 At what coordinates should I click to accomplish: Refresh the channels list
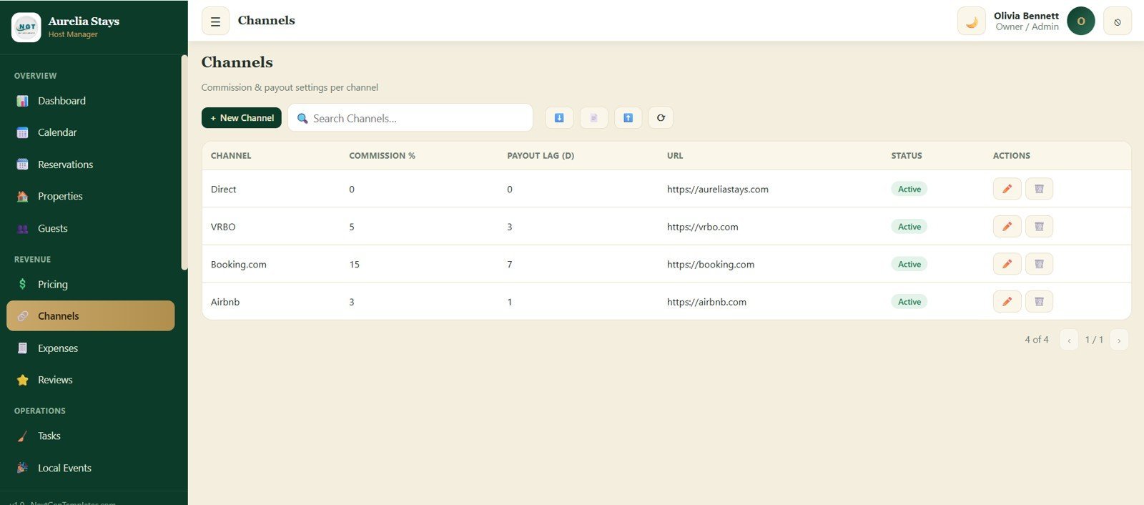point(661,118)
